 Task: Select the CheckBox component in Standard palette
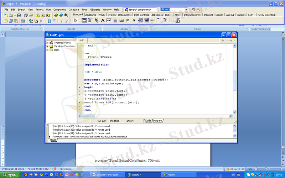coord(128,20)
